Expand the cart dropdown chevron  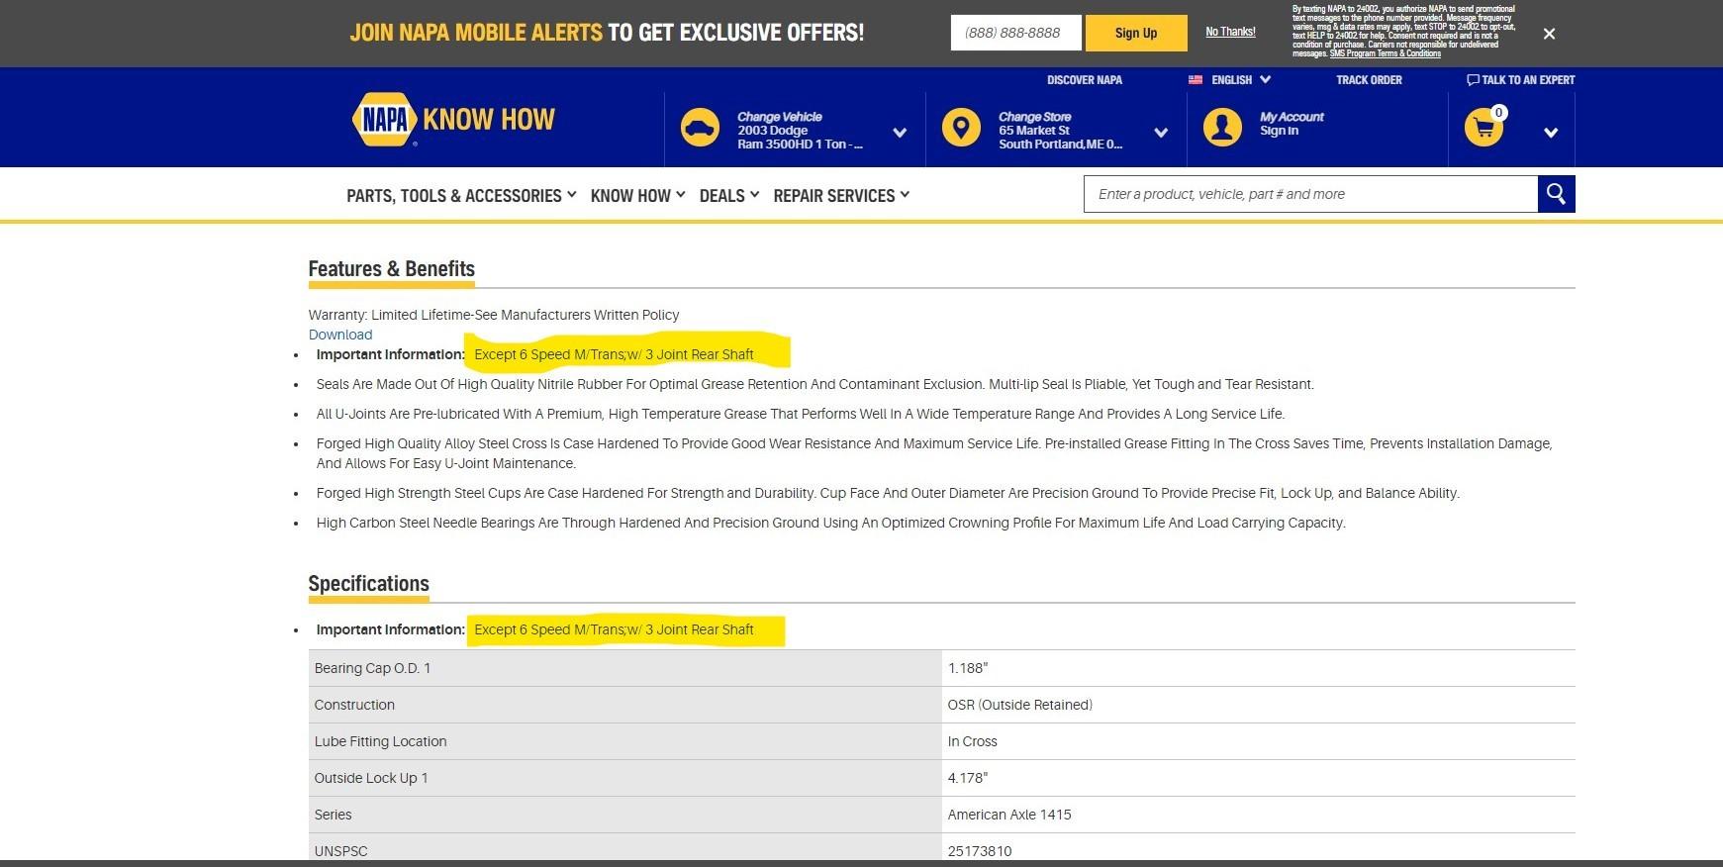(1551, 133)
